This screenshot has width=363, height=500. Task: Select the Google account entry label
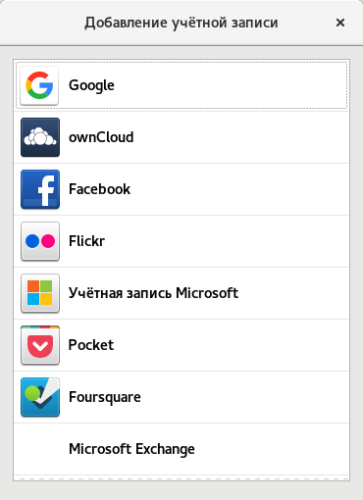[91, 85]
